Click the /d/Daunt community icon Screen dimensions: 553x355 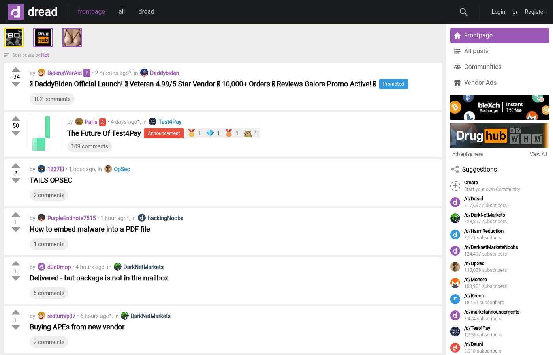point(455,348)
